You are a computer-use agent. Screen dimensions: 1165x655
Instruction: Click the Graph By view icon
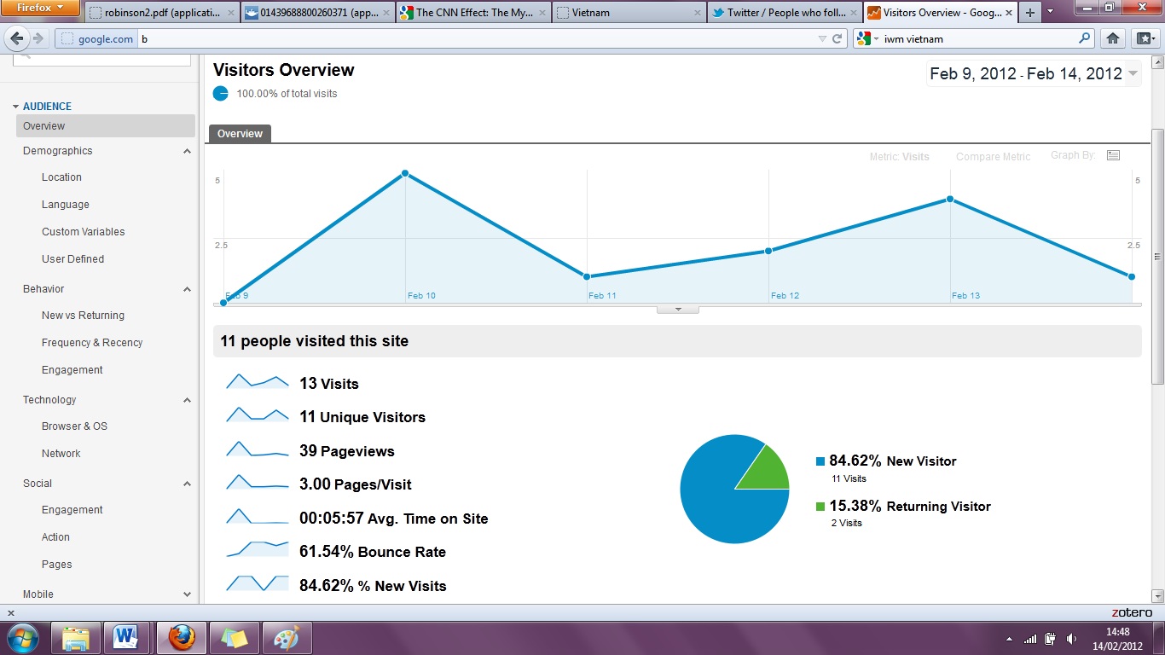click(1113, 155)
